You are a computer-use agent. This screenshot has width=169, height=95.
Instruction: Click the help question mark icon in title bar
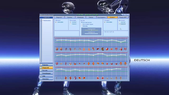[x=123, y=15]
